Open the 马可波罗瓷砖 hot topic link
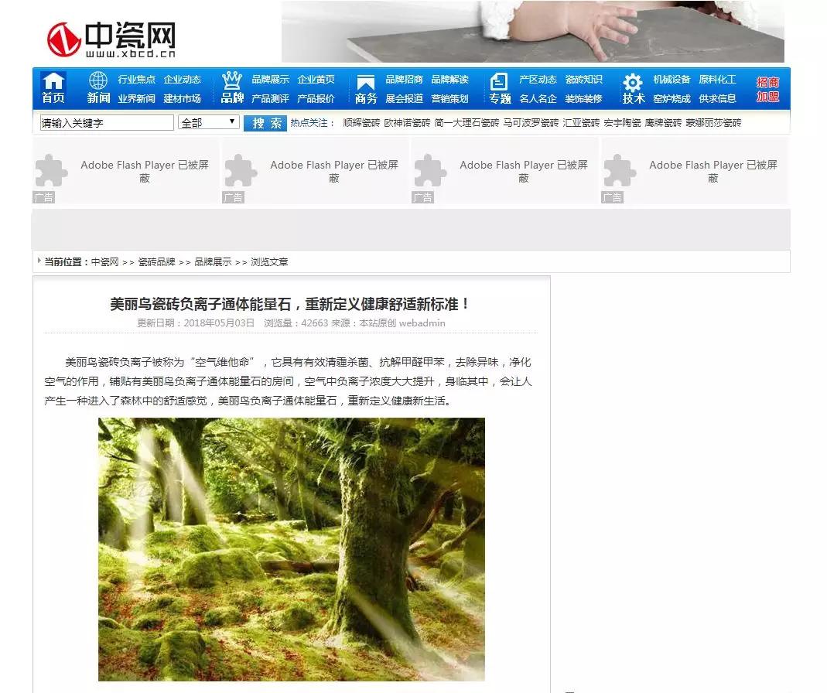The image size is (827, 693). pos(530,123)
